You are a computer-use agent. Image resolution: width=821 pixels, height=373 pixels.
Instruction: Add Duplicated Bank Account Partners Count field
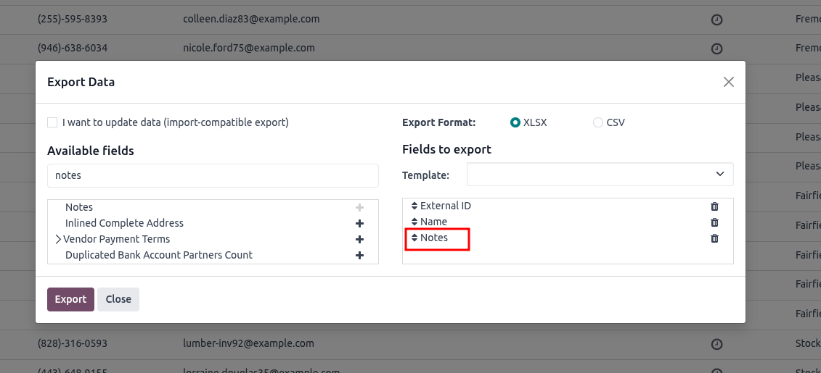pos(359,256)
